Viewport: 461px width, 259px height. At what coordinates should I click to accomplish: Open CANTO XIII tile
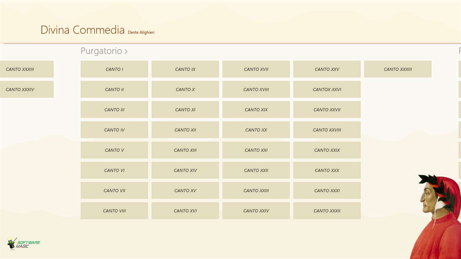(185, 150)
